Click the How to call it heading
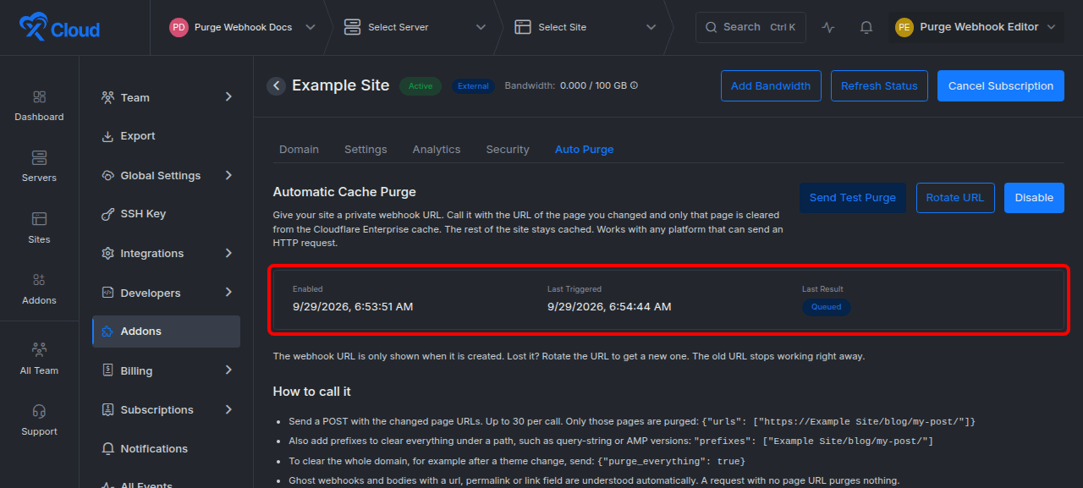Viewport: 1083px width, 488px height. (x=311, y=392)
